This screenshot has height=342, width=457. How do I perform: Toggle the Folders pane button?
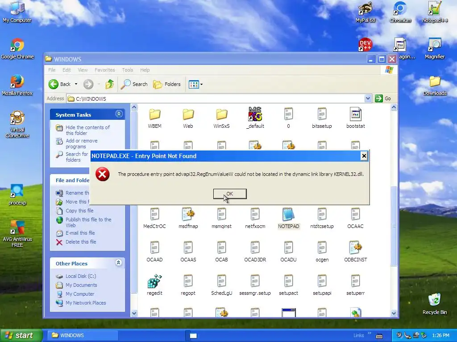point(167,84)
